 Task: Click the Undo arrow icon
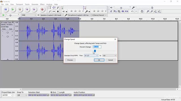pos(132,11)
